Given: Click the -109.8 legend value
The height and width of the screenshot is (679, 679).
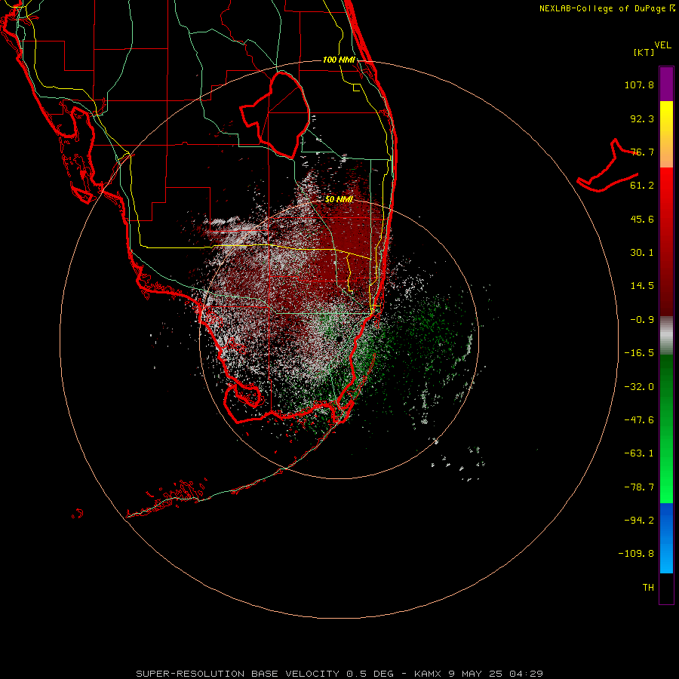Looking at the screenshot, I should click(636, 554).
